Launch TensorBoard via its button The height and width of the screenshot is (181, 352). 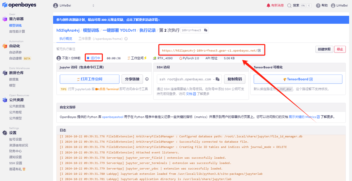point(298,79)
